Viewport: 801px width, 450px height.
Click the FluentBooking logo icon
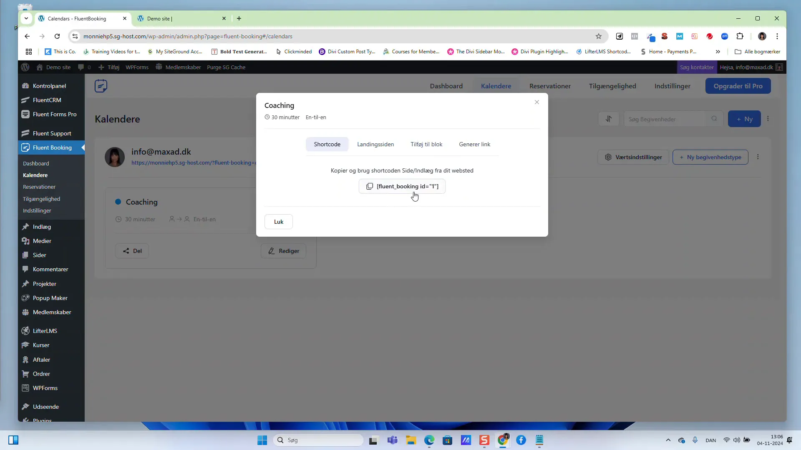101,86
